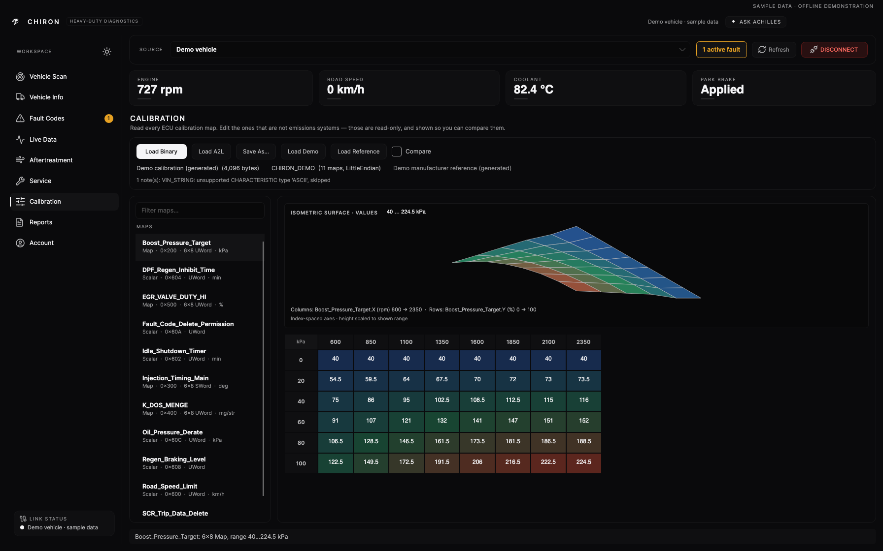This screenshot has width=883, height=551.
Task: Select Fault_Code_Delete_Permission scalar
Action: (x=200, y=328)
